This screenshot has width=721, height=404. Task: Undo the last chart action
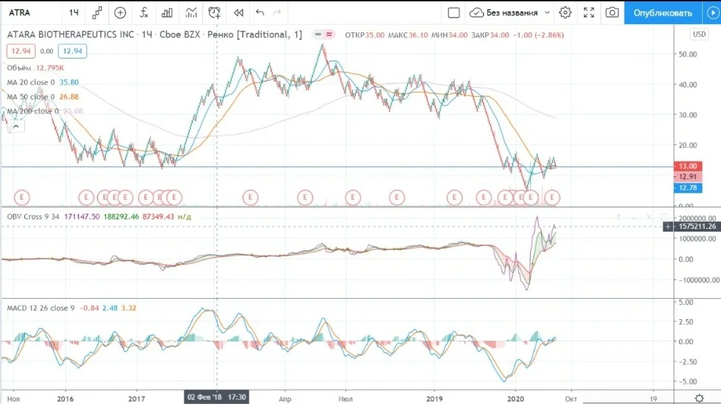(x=260, y=12)
